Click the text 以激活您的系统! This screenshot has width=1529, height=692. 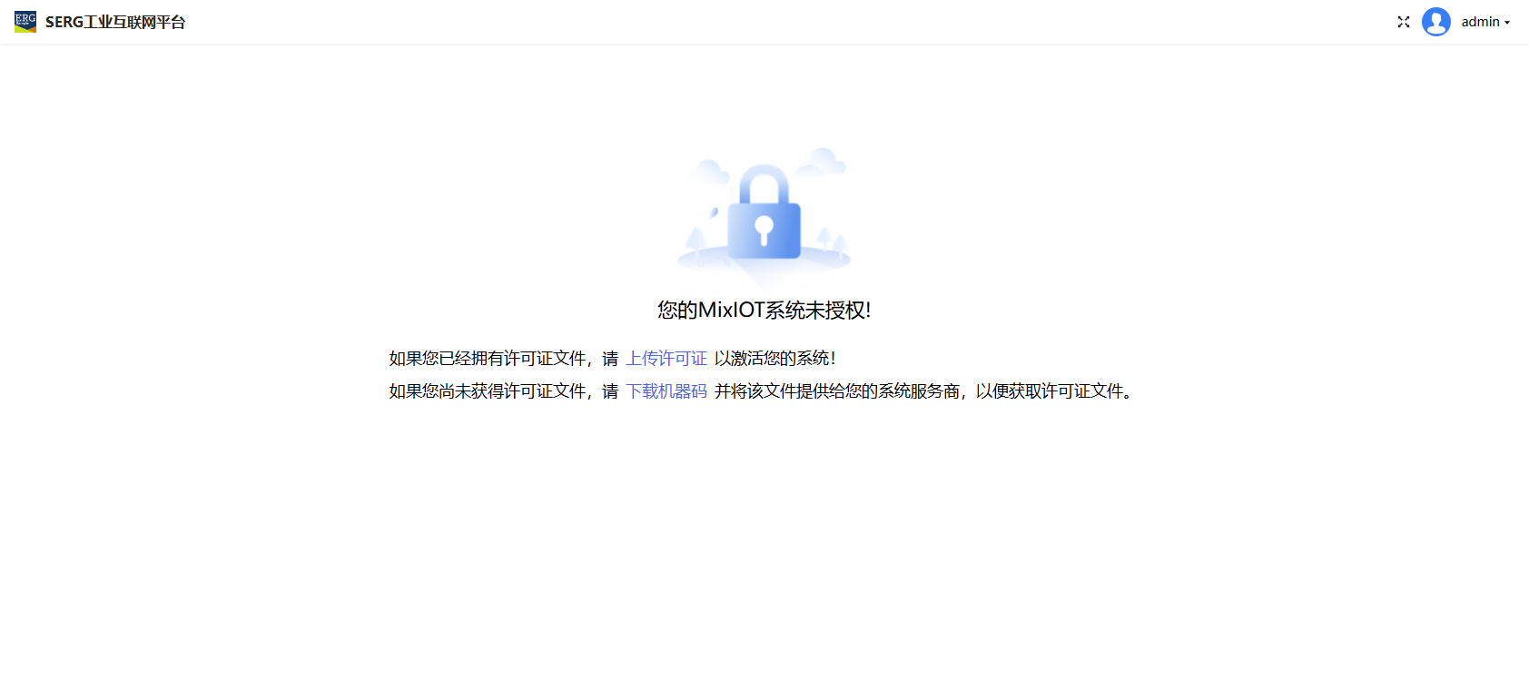pos(775,359)
